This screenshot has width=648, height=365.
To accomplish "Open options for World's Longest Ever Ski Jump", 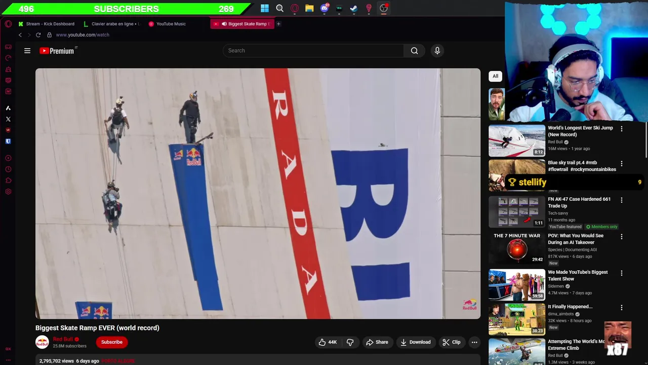I will click(x=622, y=129).
